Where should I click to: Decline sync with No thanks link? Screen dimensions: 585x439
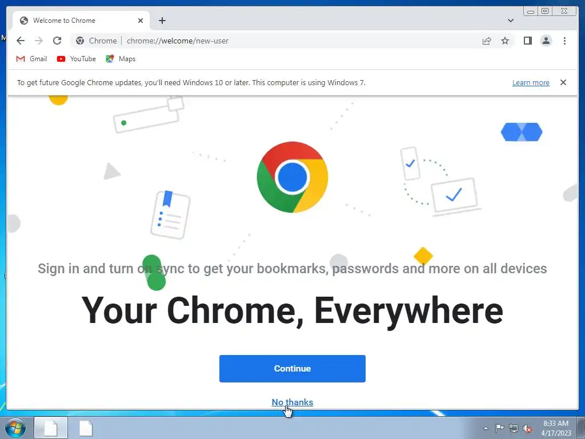292,402
